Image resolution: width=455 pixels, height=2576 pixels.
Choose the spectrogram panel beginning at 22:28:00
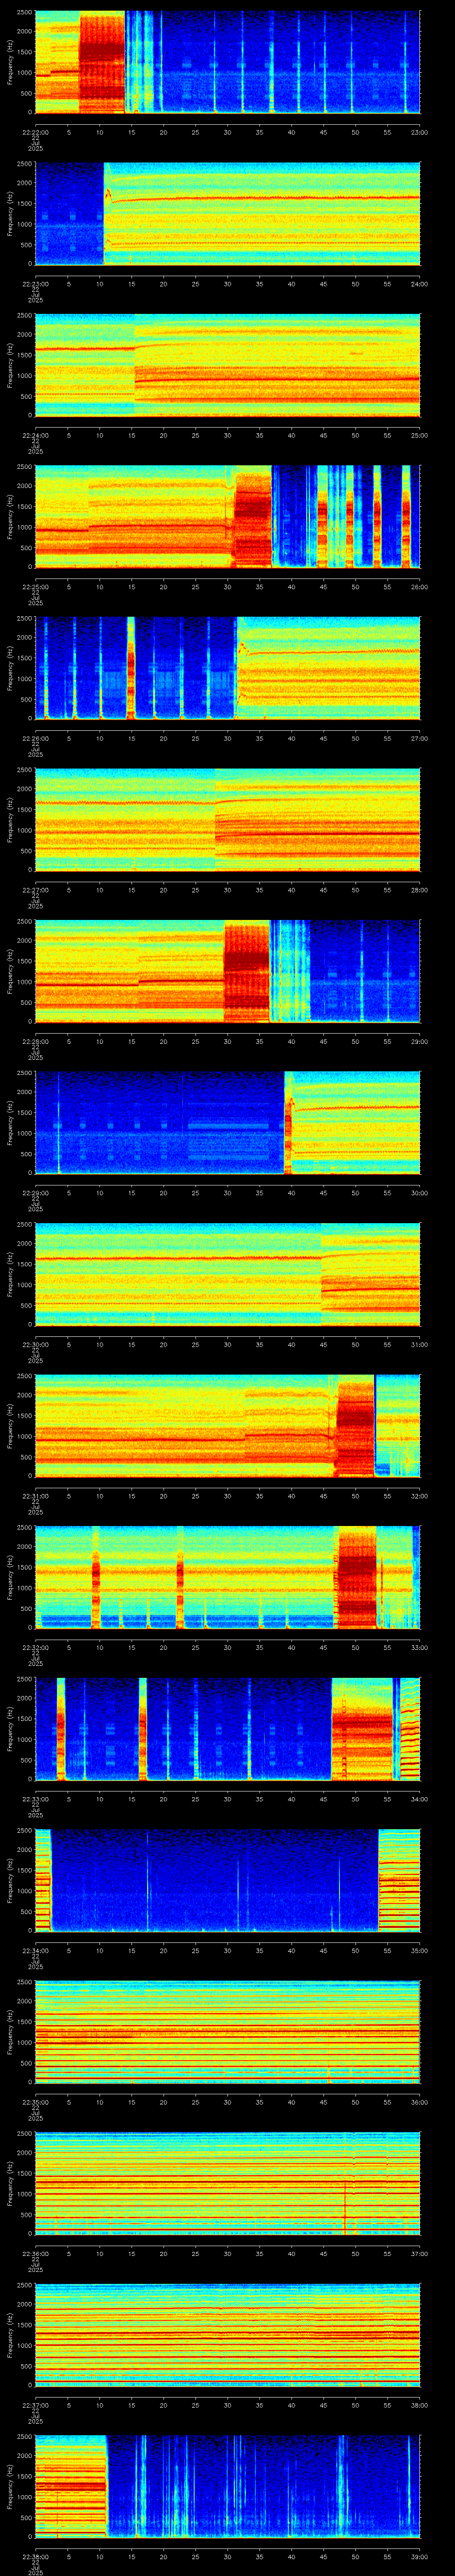coord(227,971)
